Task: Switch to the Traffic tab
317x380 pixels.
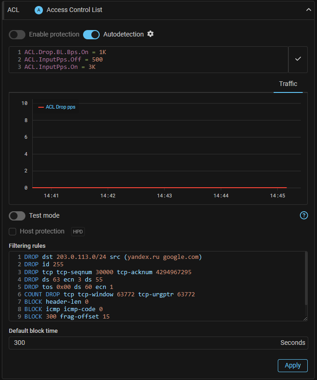Action: [x=288, y=84]
